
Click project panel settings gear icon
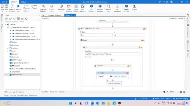click(26, 19)
